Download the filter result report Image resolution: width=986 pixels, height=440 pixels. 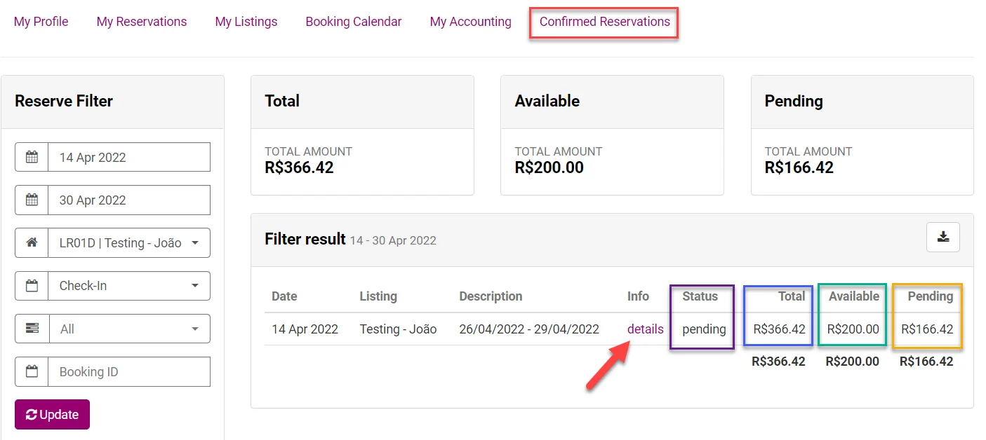tap(942, 237)
